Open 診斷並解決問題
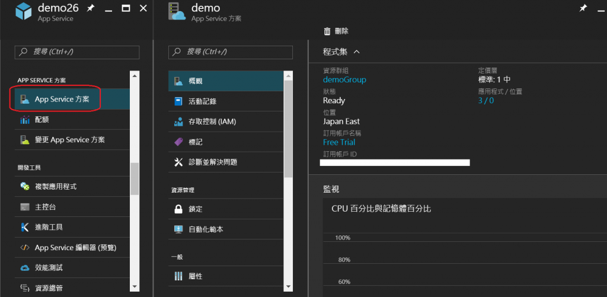The height and width of the screenshot is (297, 607). (x=226, y=162)
